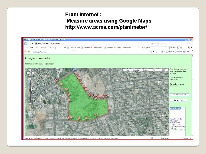Image resolution: width=206 pixels, height=154 pixels.
Task: Click the browser Back button
Action: pyautogui.click(x=26, y=44)
